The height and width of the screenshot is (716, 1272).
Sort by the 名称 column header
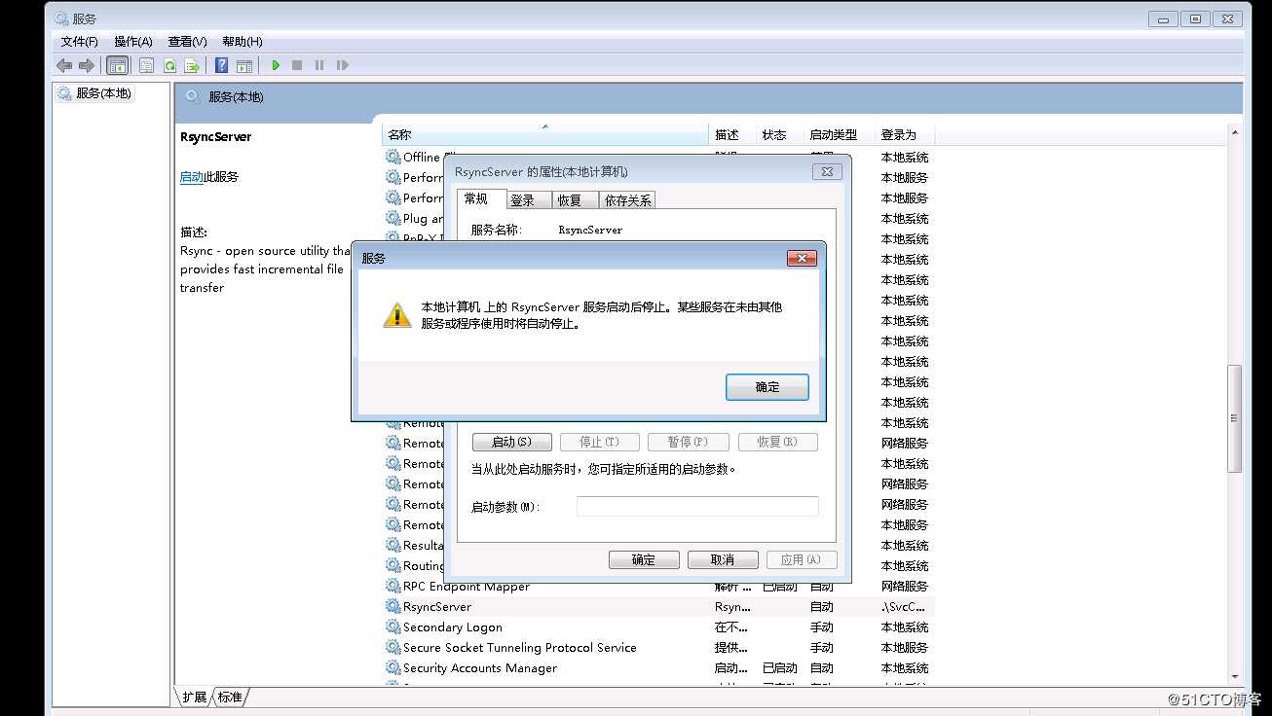click(544, 135)
